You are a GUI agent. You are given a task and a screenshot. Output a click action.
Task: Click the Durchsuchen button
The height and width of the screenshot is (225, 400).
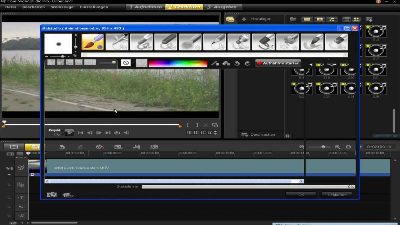pyautogui.click(x=258, y=135)
